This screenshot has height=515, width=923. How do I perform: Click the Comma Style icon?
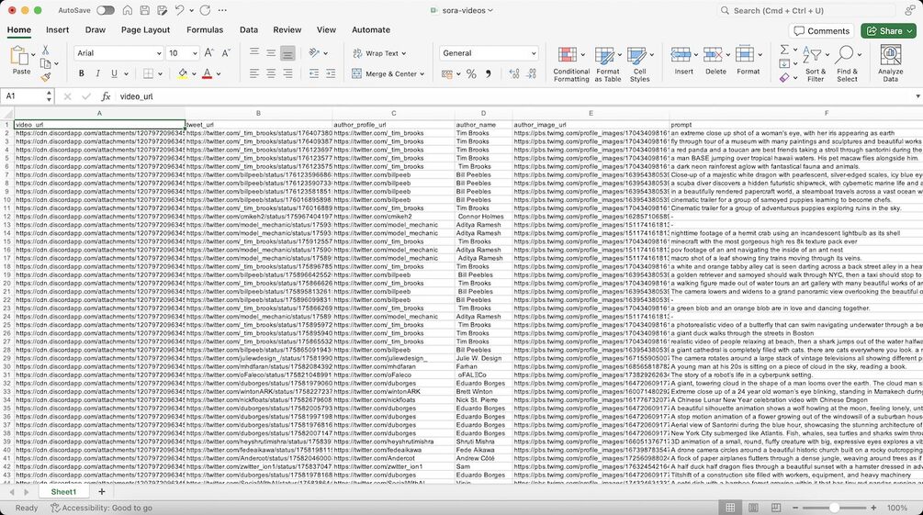[488, 73]
